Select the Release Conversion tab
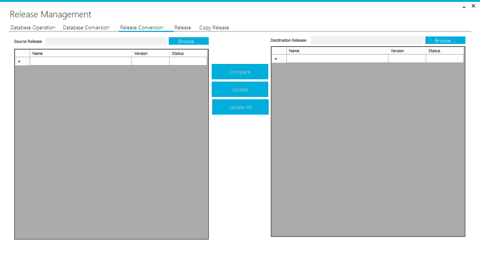 click(141, 27)
